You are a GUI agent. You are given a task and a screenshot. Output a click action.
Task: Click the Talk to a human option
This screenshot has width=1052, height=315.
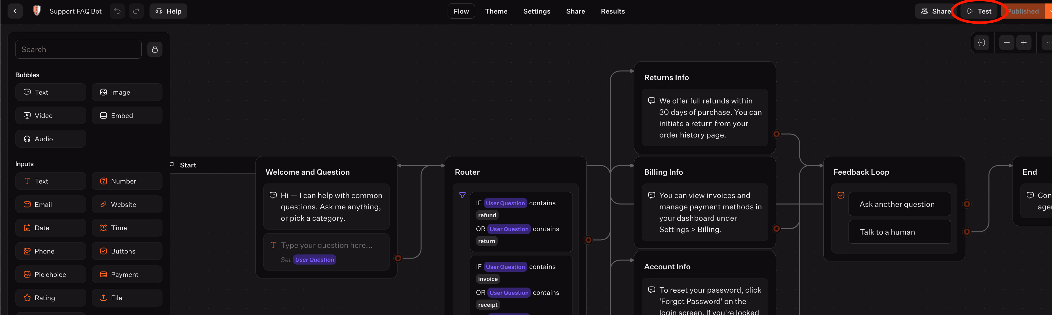click(x=899, y=232)
